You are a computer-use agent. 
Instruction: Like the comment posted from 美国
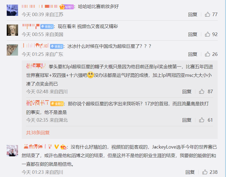(207, 34)
